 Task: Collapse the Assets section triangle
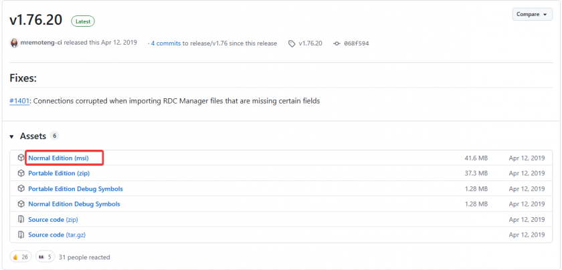click(x=12, y=136)
